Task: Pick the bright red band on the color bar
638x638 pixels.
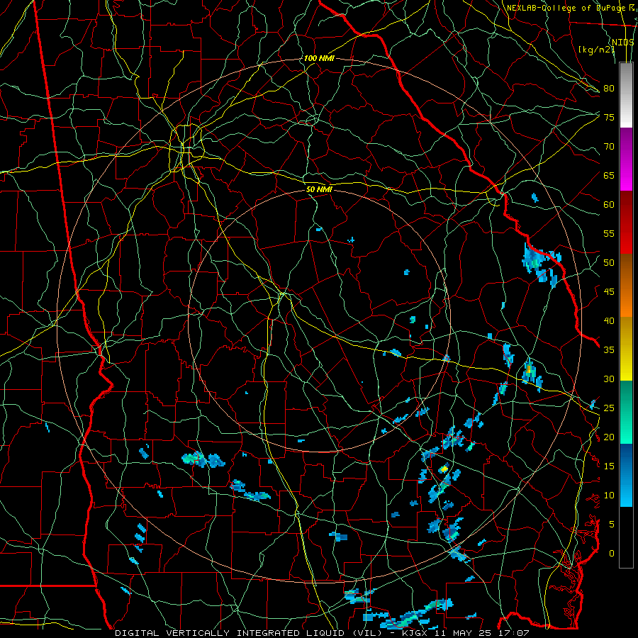Action: pos(626,223)
